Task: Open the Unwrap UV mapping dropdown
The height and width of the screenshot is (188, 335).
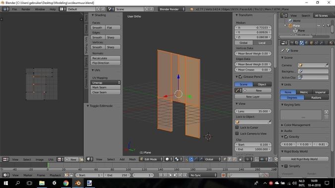Action: pyautogui.click(x=106, y=83)
